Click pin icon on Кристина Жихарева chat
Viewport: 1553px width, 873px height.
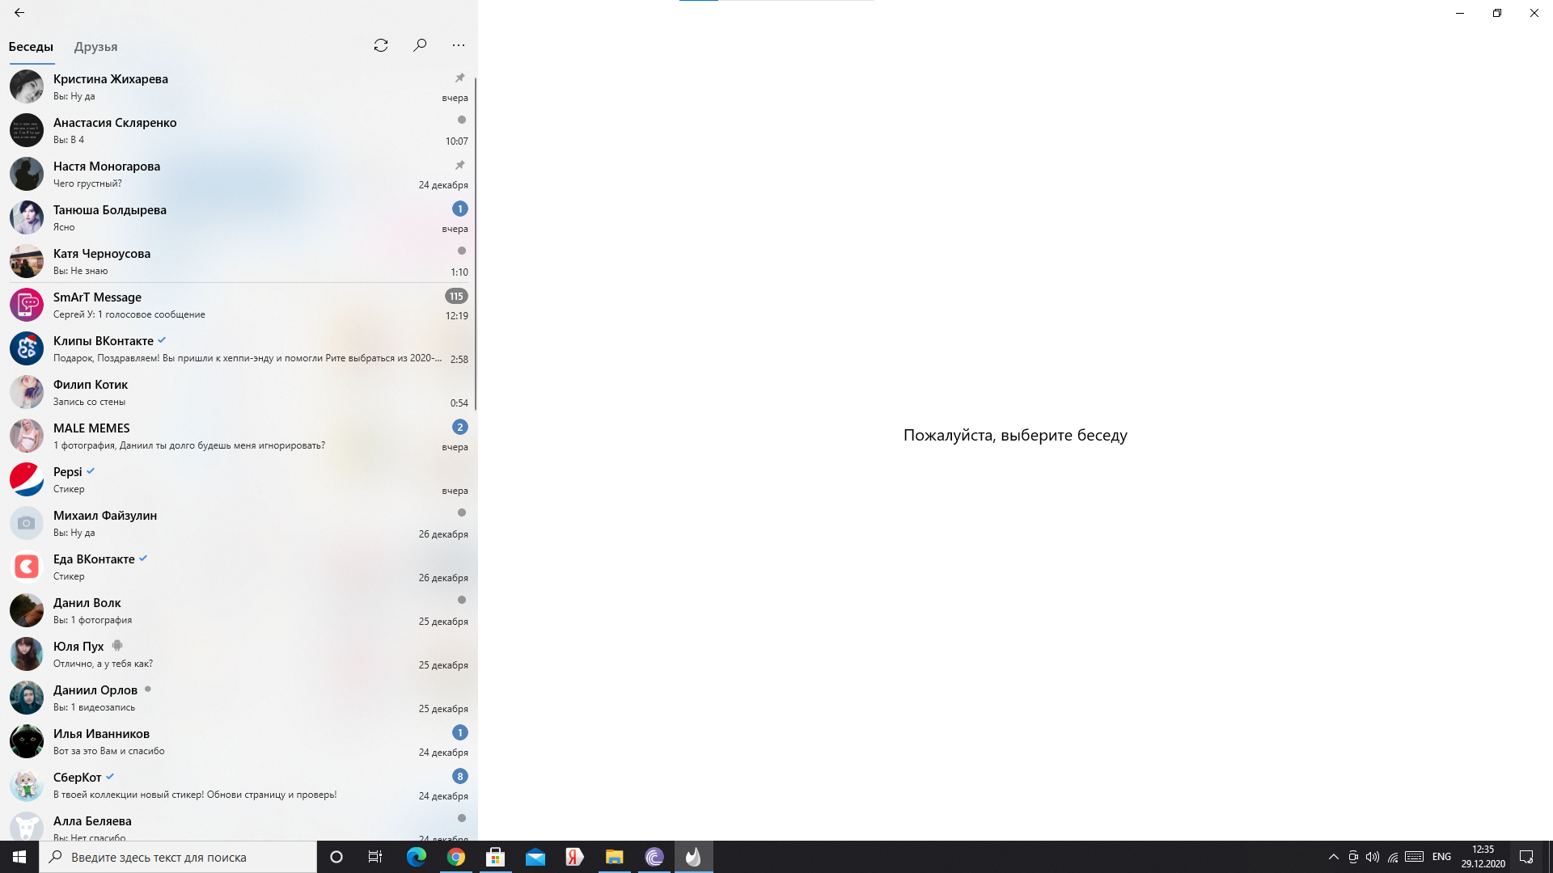459,78
